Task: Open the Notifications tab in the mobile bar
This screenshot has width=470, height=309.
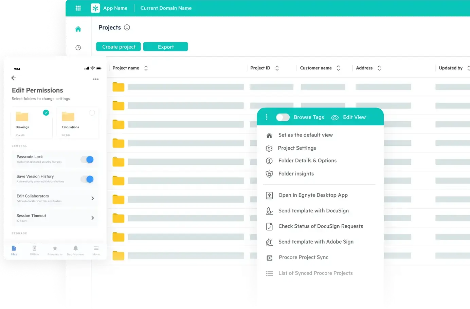Action: [x=75, y=250]
